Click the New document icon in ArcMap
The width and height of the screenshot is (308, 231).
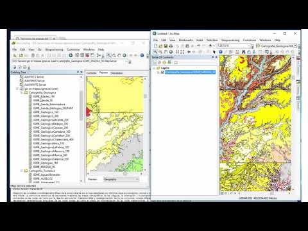click(155, 46)
